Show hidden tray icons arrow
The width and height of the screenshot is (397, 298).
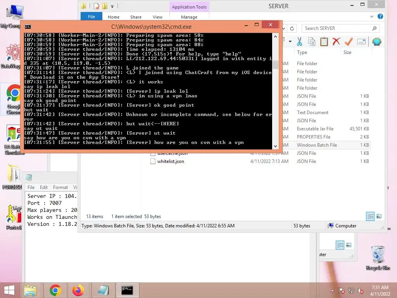tap(332, 290)
